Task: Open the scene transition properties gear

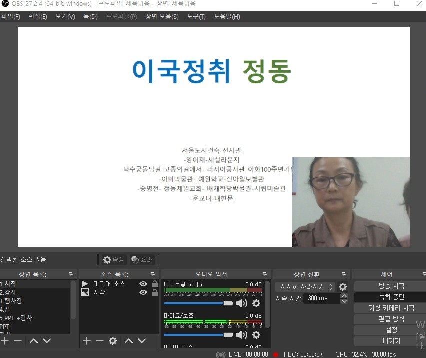Action: [x=343, y=287]
